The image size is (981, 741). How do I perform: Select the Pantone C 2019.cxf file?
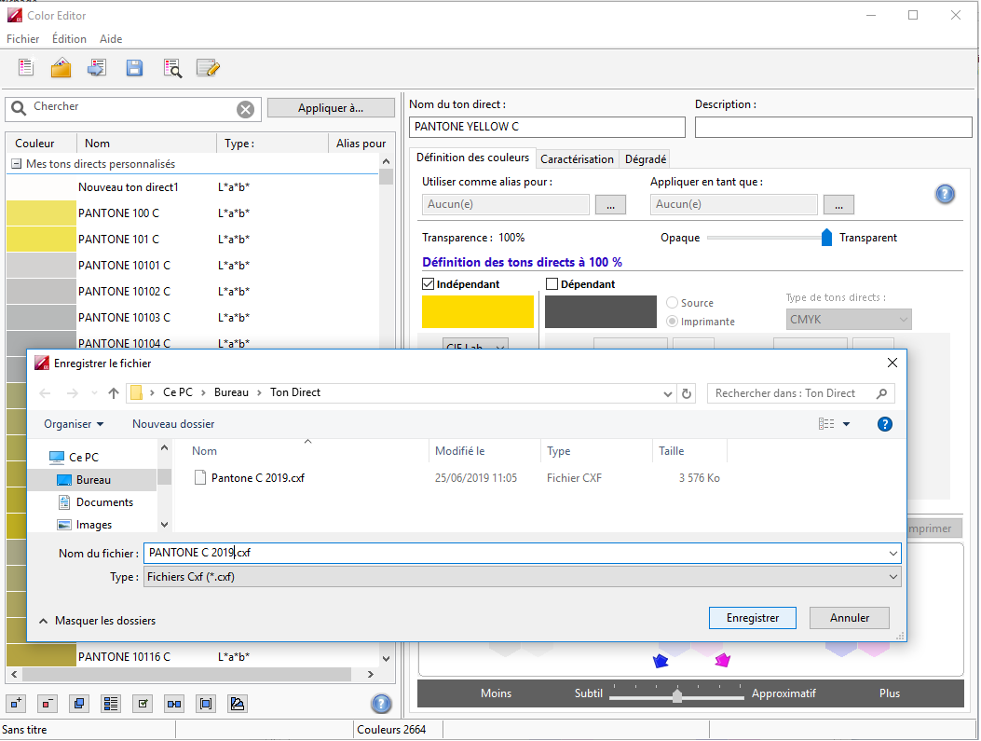tap(258, 478)
